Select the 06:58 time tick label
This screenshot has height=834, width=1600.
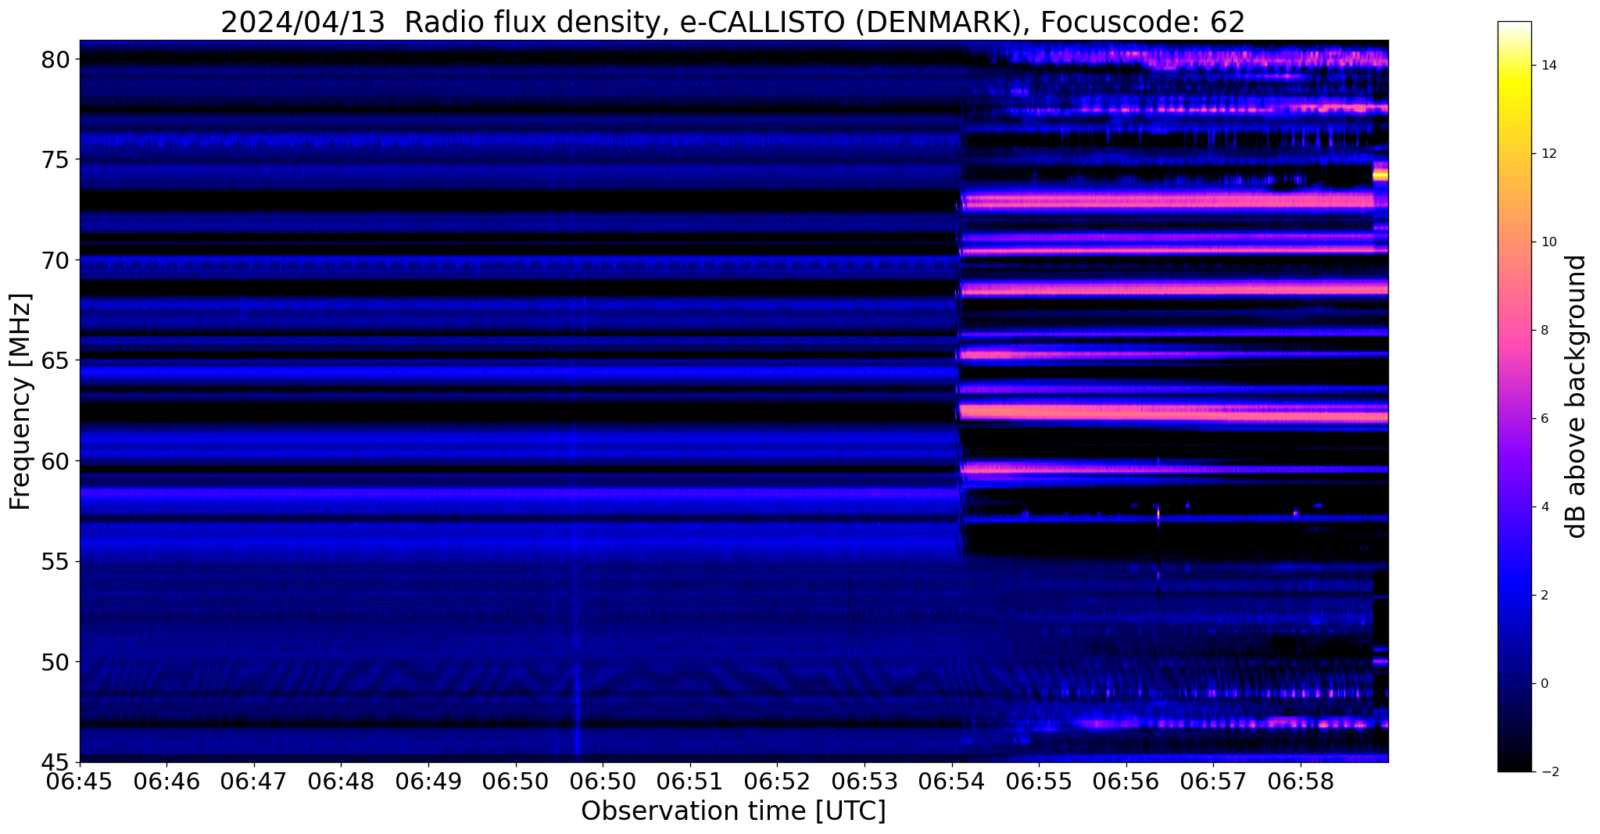click(1301, 782)
